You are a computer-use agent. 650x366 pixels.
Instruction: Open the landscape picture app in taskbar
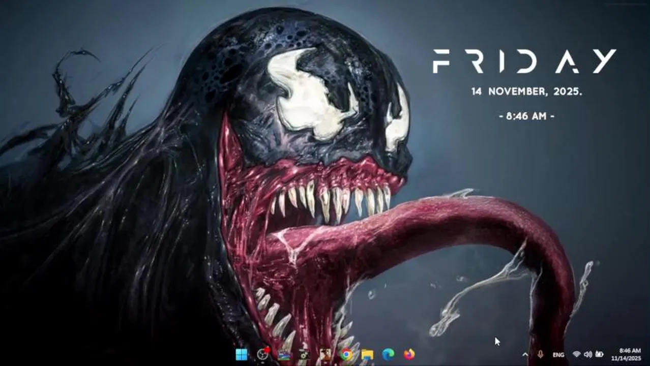click(284, 354)
